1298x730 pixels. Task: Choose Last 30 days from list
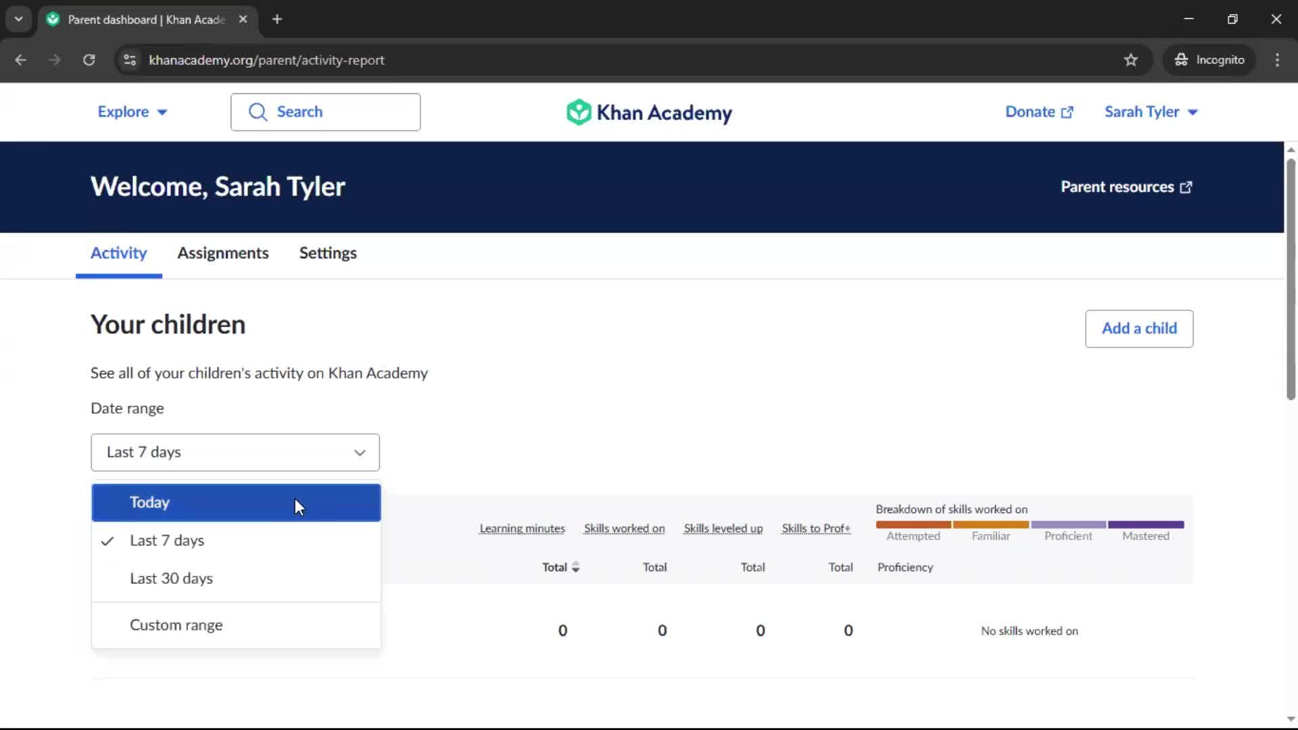coord(236,578)
